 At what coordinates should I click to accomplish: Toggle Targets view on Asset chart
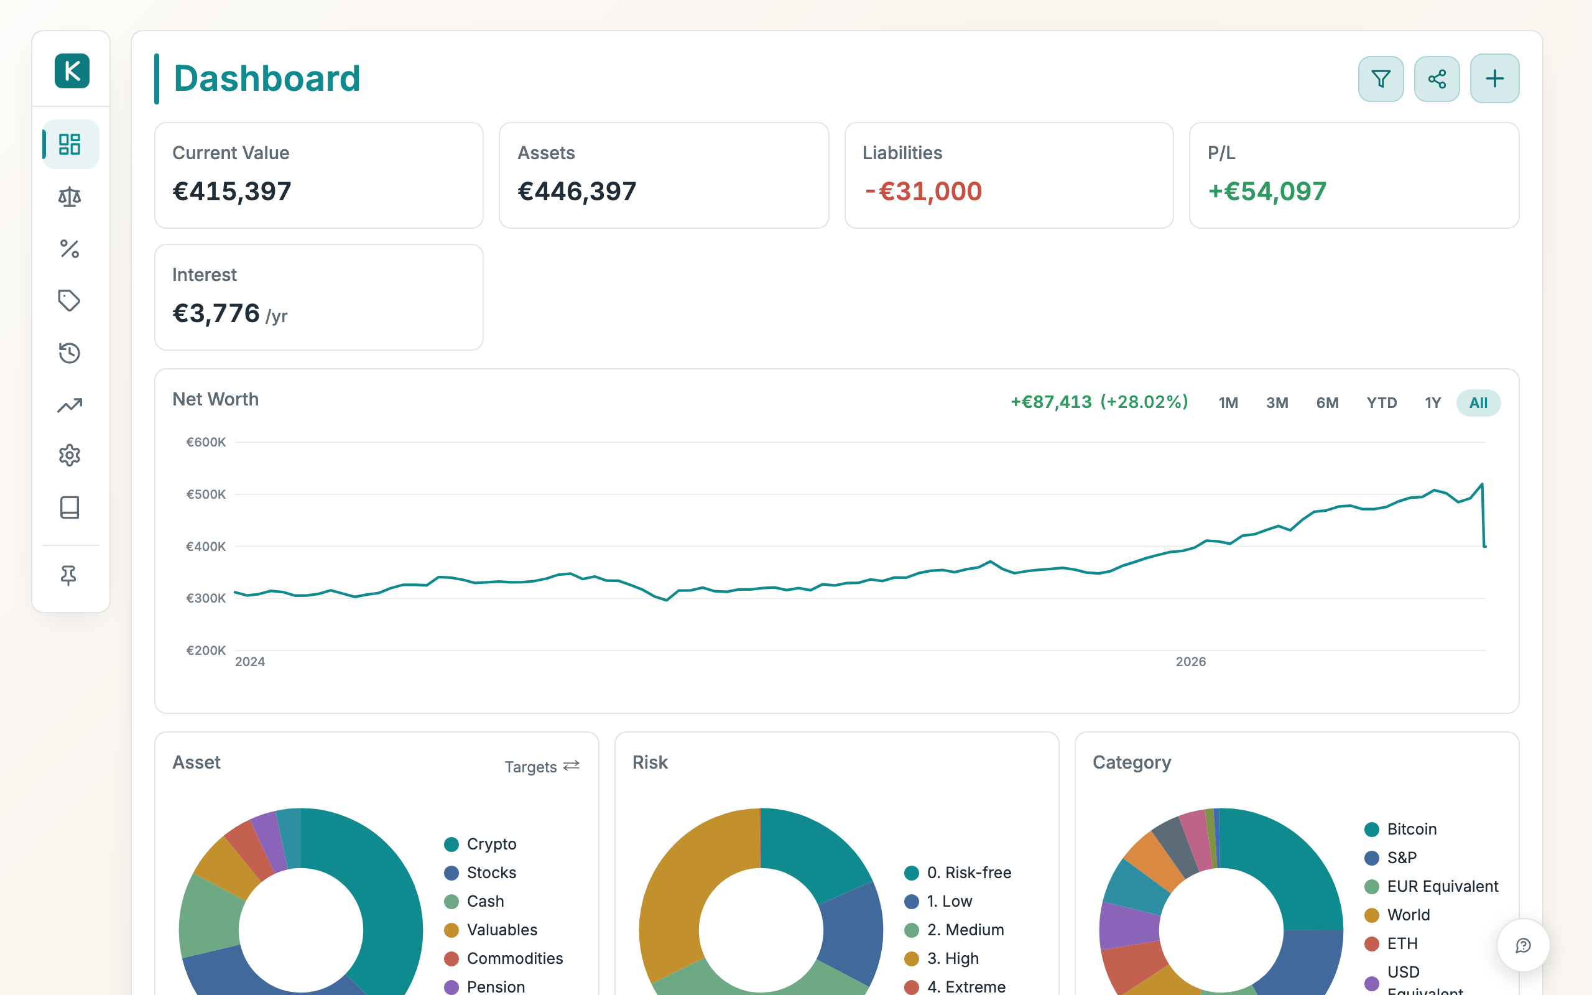(542, 767)
